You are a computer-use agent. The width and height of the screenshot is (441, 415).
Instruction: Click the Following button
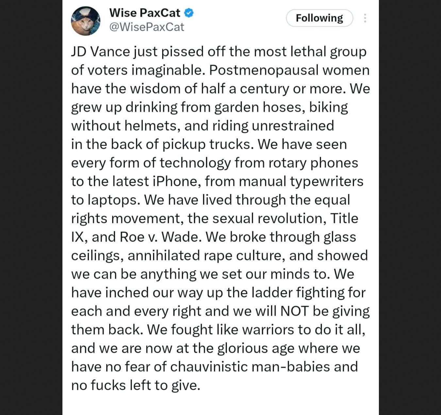click(x=319, y=18)
